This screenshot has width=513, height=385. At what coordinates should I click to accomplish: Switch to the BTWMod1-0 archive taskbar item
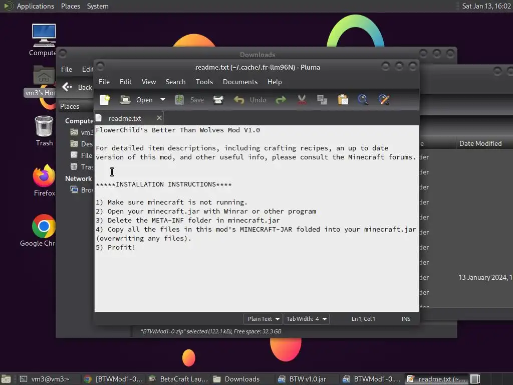click(x=372, y=379)
